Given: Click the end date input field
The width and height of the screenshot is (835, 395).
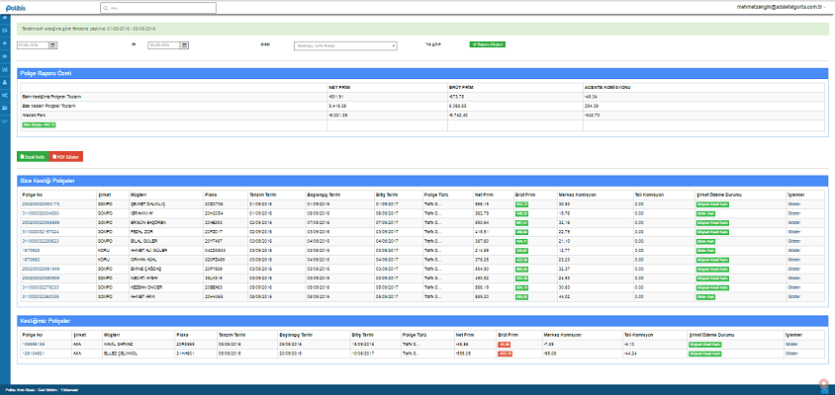Looking at the screenshot, I should tap(161, 45).
